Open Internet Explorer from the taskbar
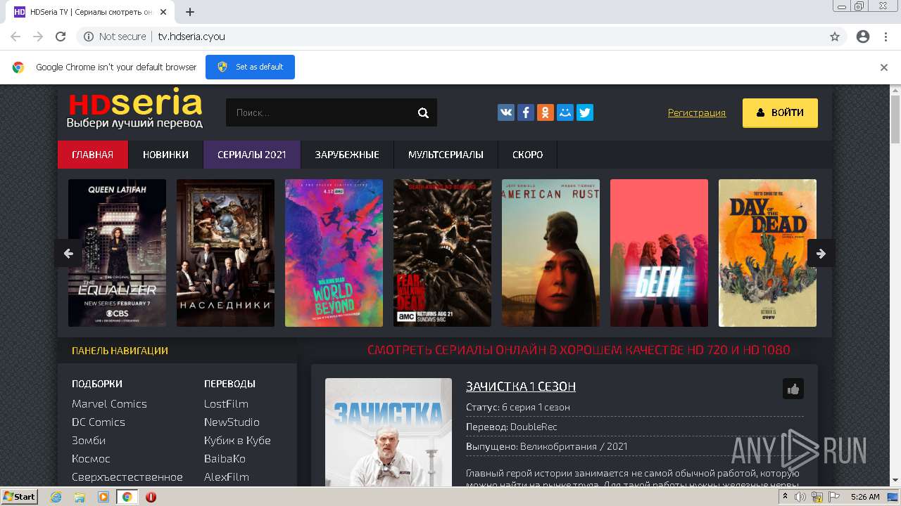The image size is (901, 506). [x=56, y=497]
